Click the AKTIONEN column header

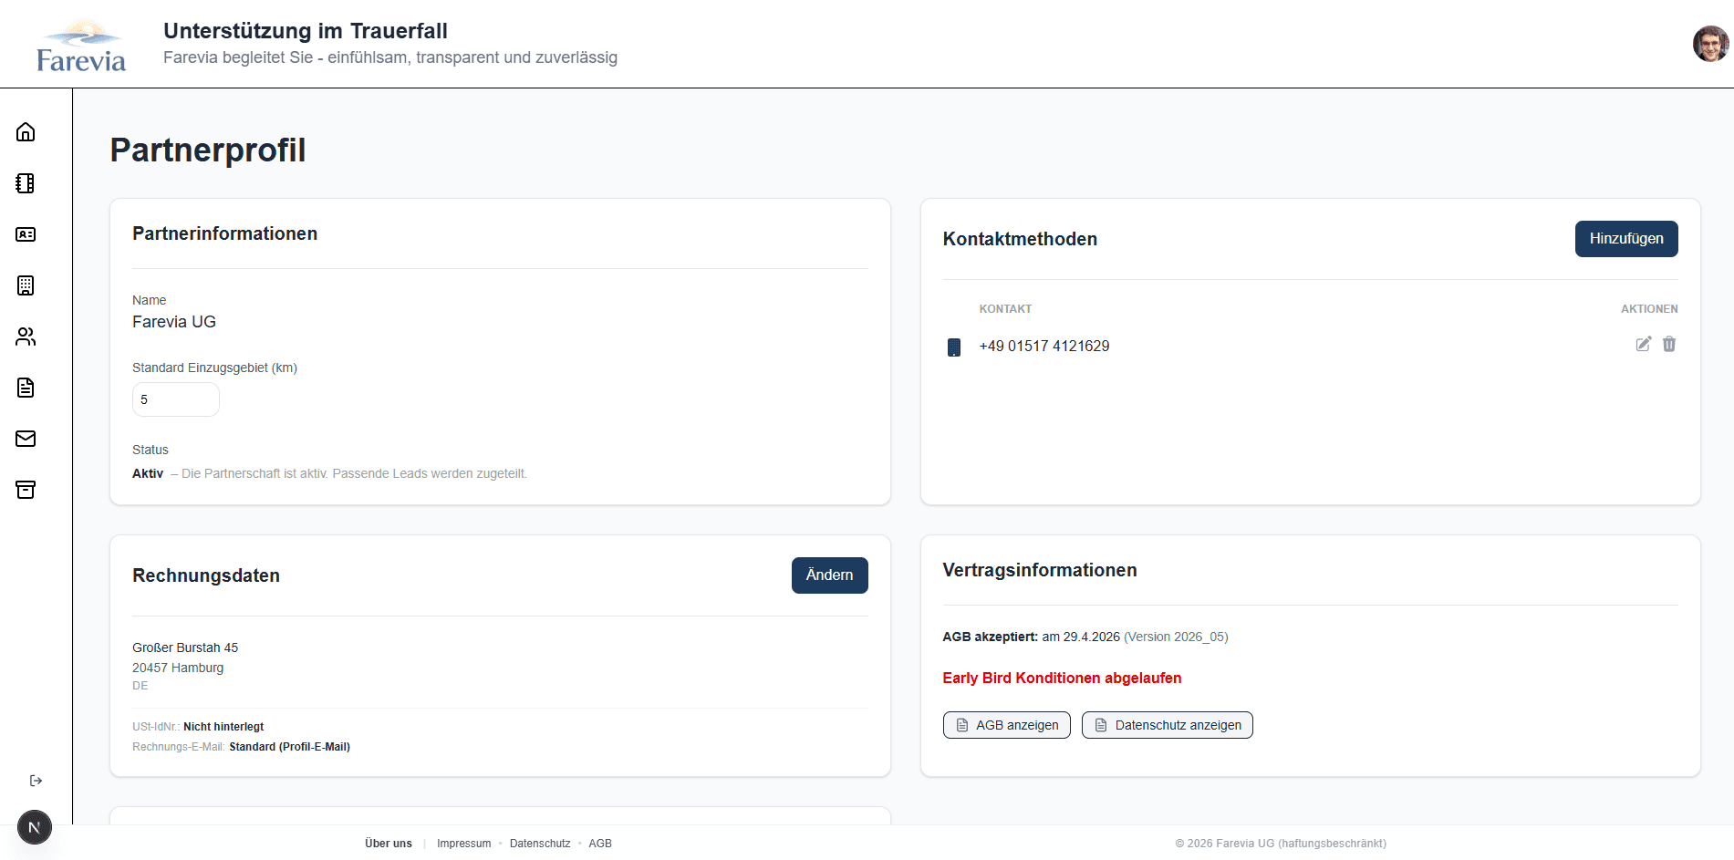coord(1649,309)
